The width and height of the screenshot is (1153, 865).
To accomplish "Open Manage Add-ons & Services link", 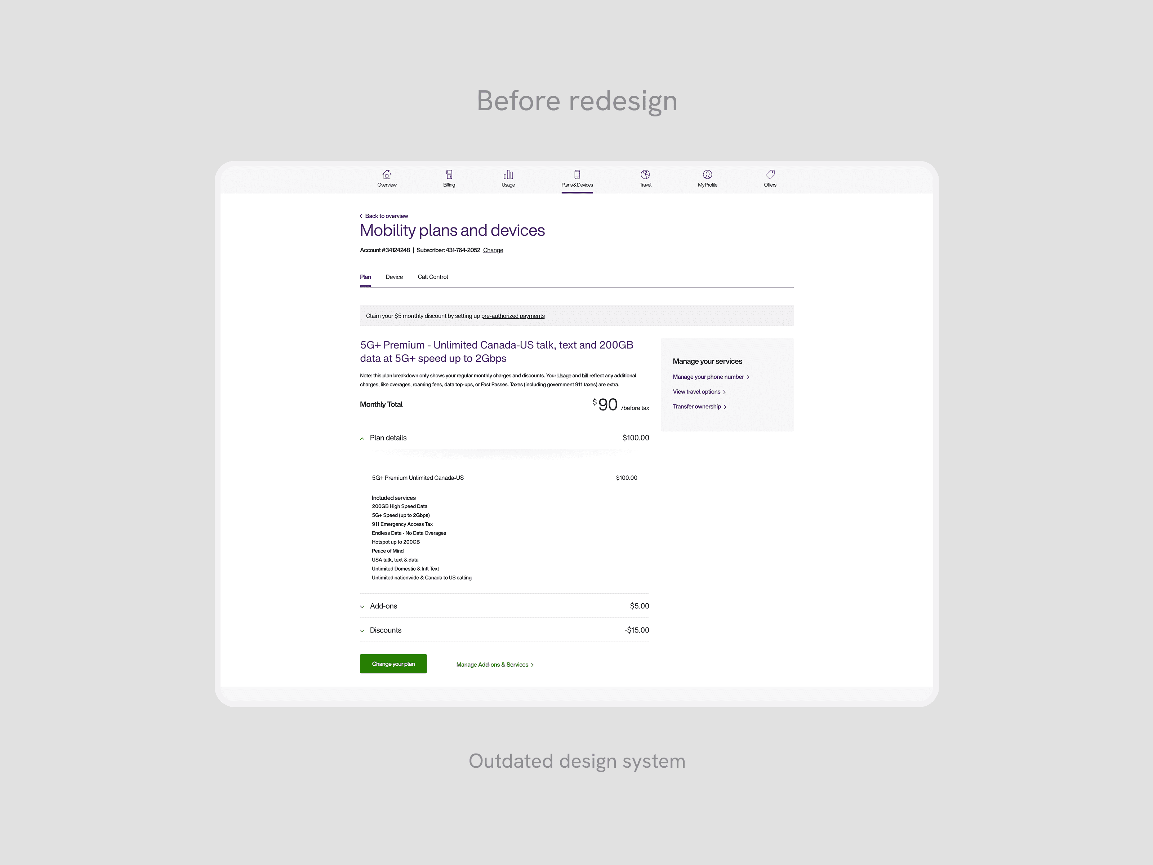I will point(494,665).
